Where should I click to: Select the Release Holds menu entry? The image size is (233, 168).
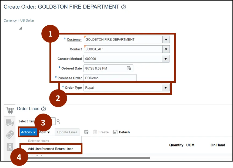tap(38, 141)
